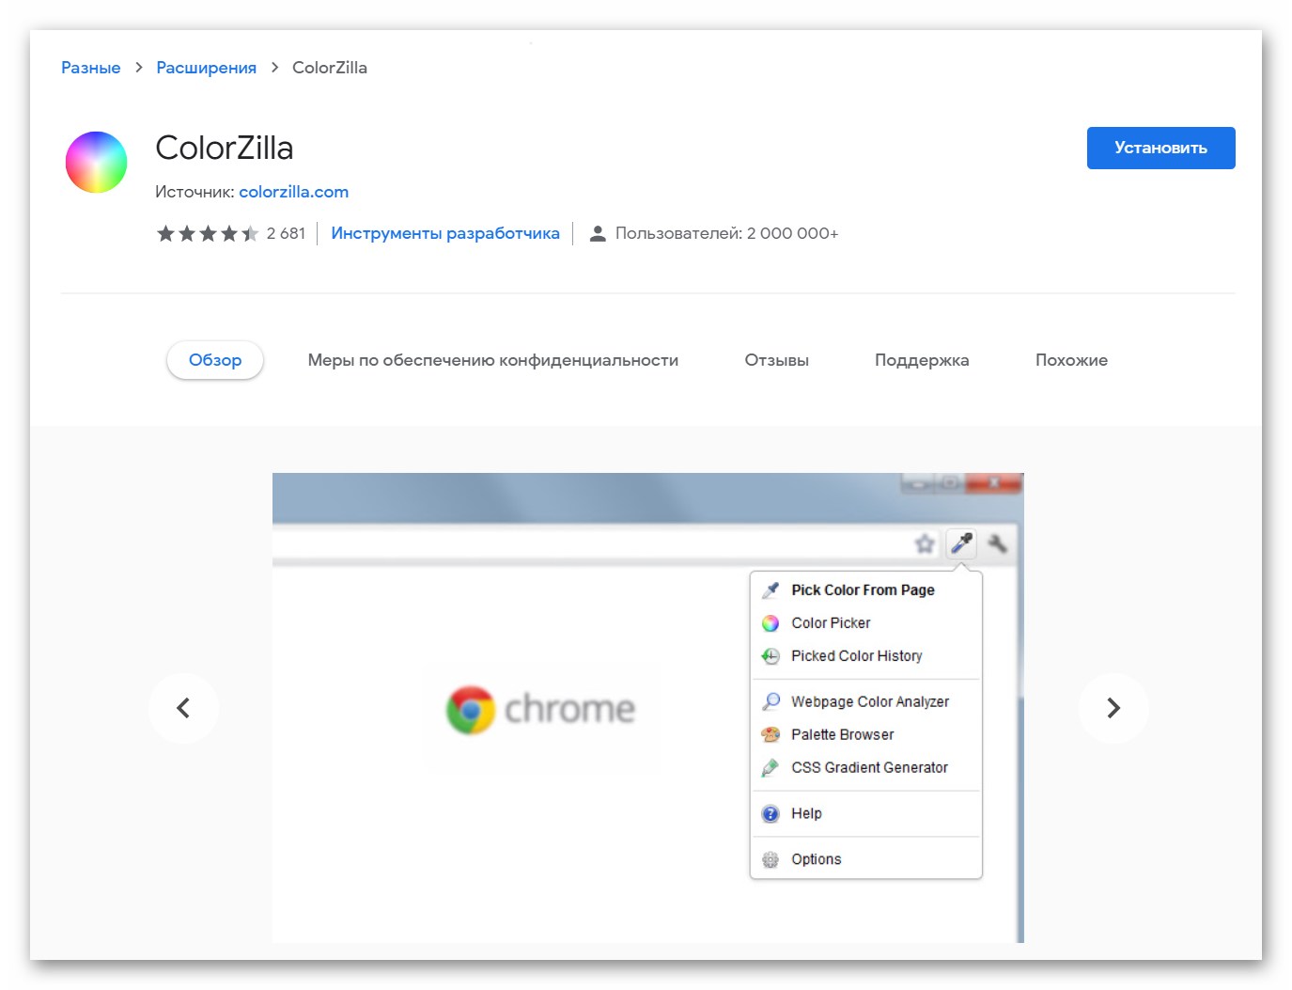Image resolution: width=1292 pixels, height=990 pixels.
Task: Click the extension screenshot preview image
Action: pyautogui.click(x=648, y=708)
